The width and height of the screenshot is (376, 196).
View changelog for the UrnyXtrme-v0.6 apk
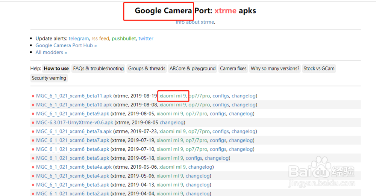coord(172,123)
